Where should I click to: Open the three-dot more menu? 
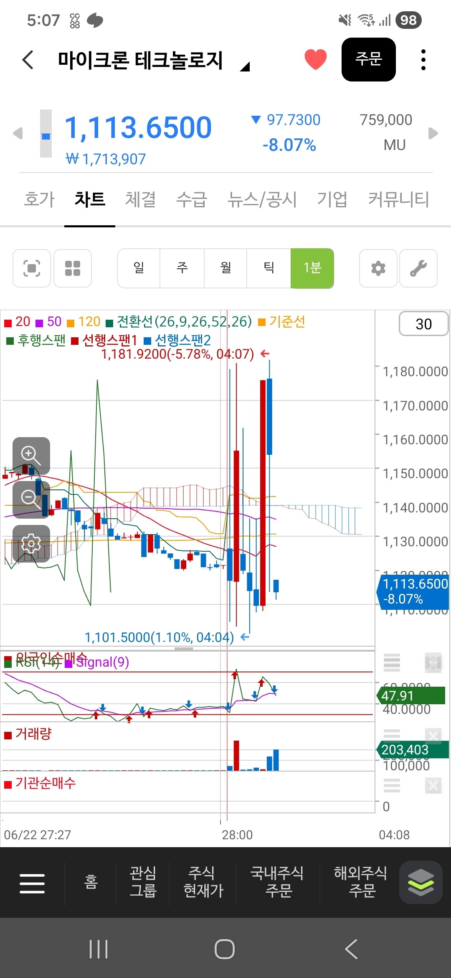coord(423,60)
